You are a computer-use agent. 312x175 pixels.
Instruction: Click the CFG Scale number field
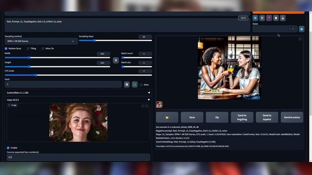tap(145, 71)
